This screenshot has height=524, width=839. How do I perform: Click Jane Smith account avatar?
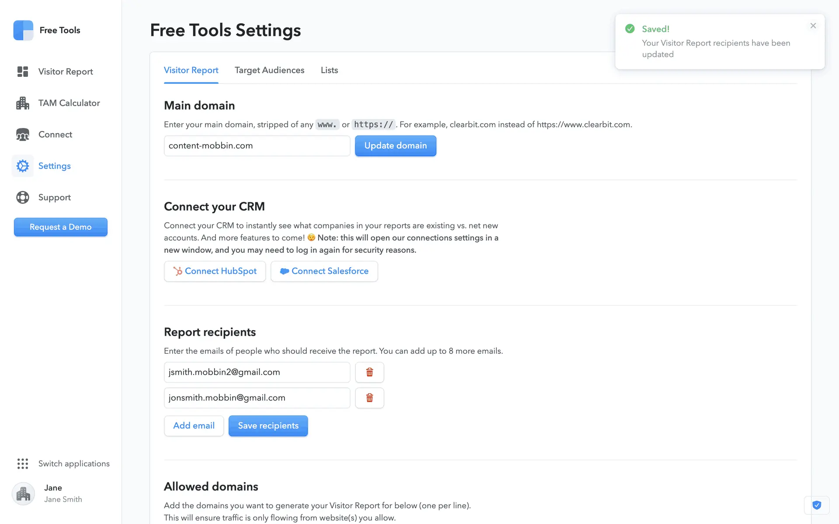(x=23, y=493)
